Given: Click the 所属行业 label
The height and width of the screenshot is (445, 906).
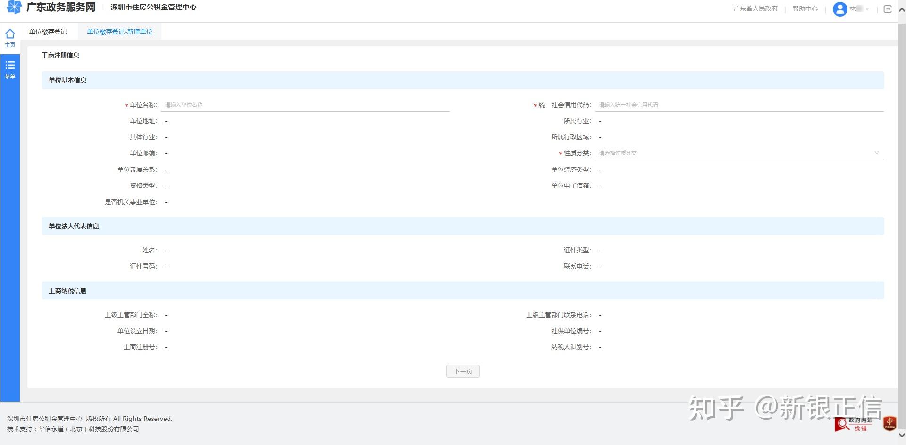Looking at the screenshot, I should coord(578,121).
